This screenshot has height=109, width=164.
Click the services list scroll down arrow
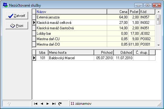click(159, 45)
